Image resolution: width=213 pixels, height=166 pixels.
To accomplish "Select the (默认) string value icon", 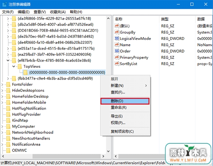I will (117, 26).
